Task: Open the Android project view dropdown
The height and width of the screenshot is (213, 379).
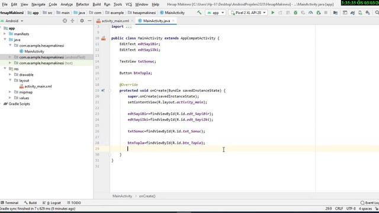Action: (12, 21)
